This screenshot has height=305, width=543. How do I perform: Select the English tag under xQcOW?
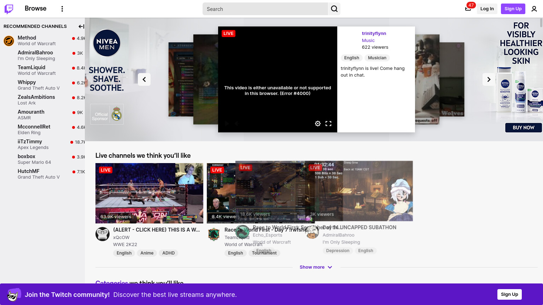[124, 253]
